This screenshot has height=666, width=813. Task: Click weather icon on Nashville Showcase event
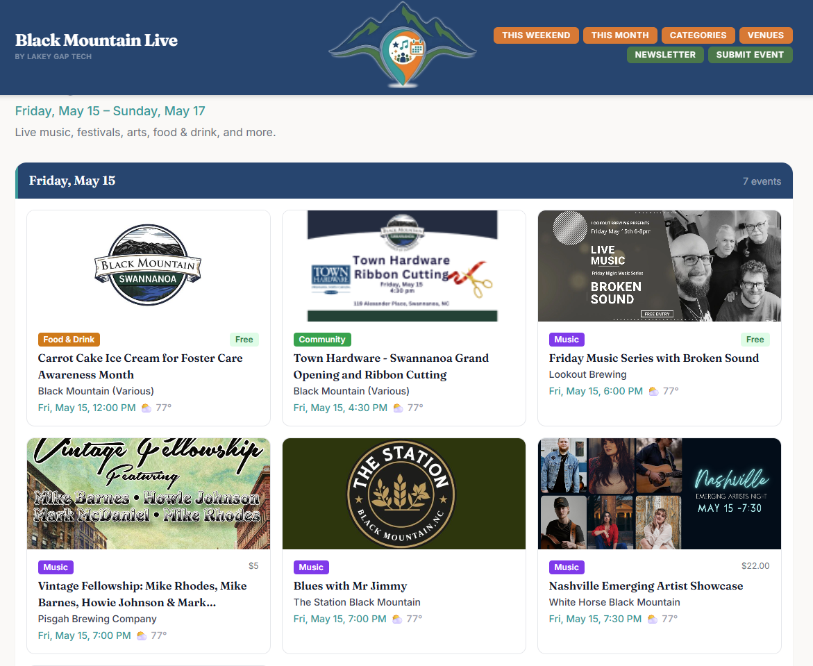[x=653, y=619]
